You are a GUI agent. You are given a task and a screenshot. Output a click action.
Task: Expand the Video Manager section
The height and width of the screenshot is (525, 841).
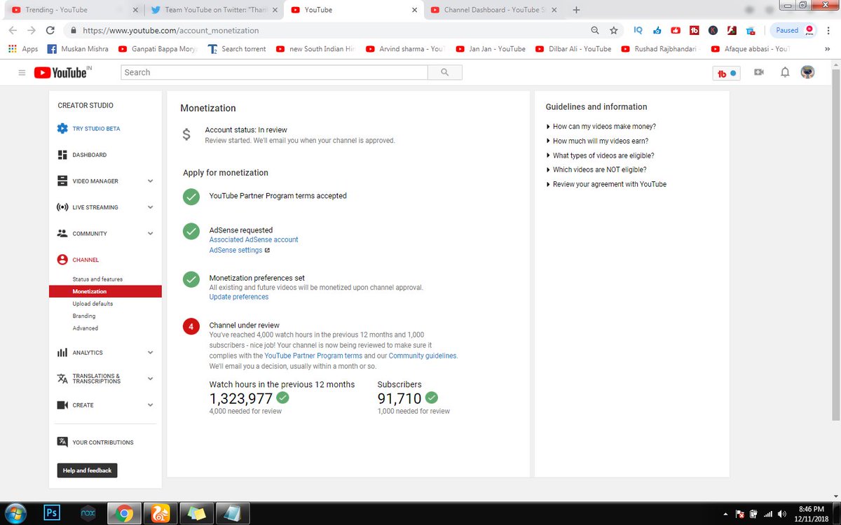(x=150, y=181)
